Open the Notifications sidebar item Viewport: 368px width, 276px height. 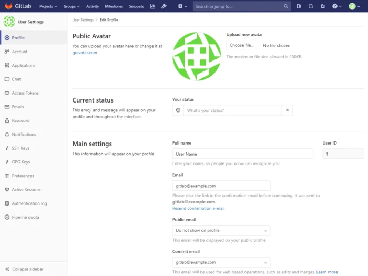tap(24, 135)
